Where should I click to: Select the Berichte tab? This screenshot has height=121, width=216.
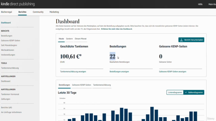[22, 12]
